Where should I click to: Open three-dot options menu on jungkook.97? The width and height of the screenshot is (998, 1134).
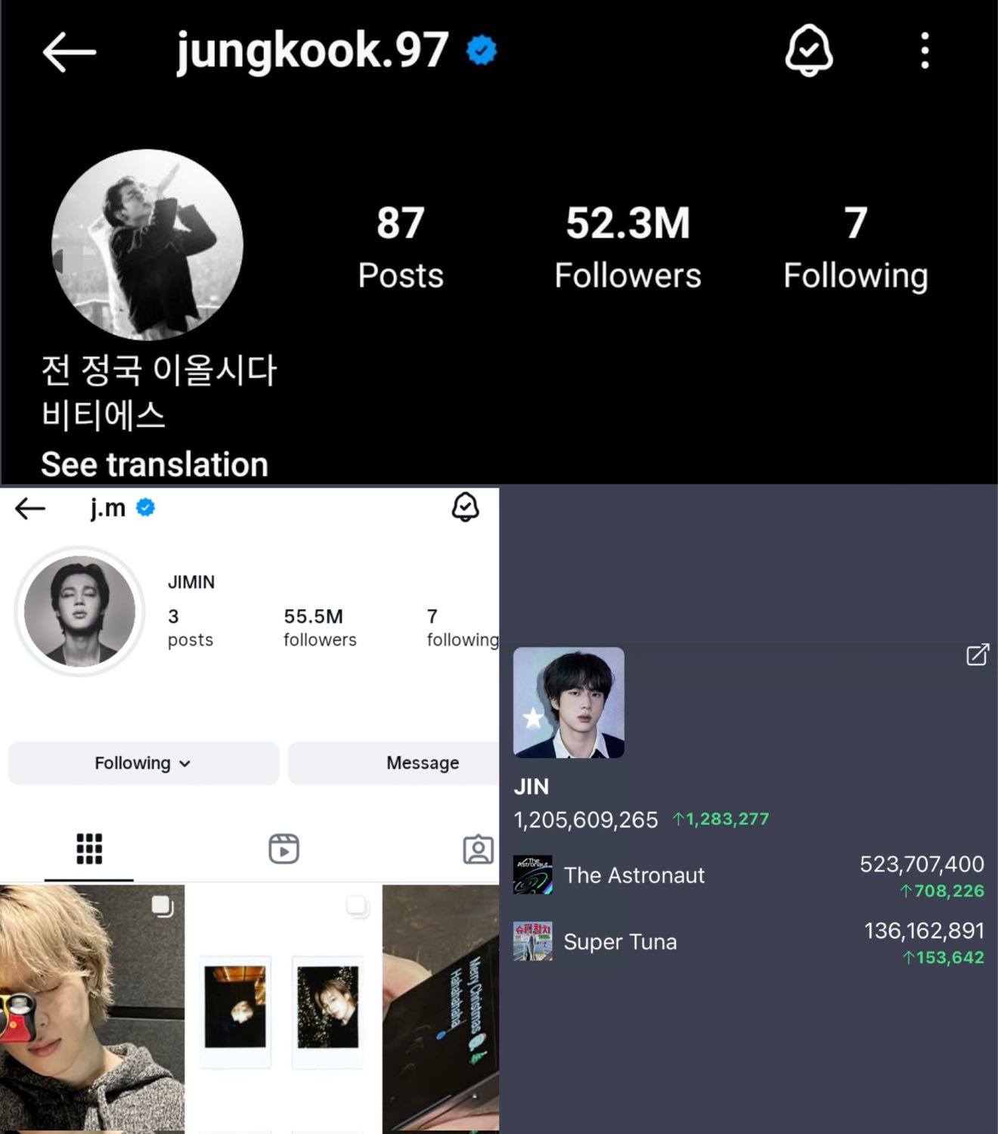coord(925,51)
